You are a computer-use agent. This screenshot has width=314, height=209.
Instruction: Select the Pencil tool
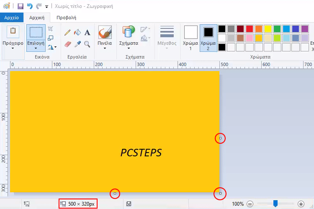(67, 33)
